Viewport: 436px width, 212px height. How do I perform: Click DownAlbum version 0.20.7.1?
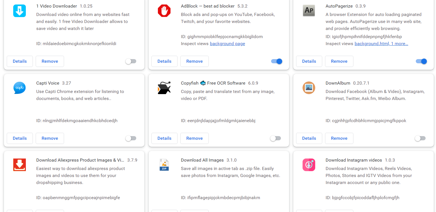pos(361,83)
